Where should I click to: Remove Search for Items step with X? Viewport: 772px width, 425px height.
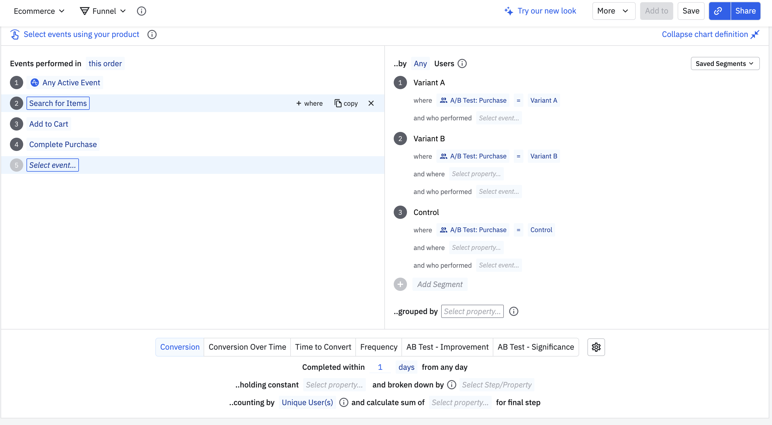tap(371, 103)
